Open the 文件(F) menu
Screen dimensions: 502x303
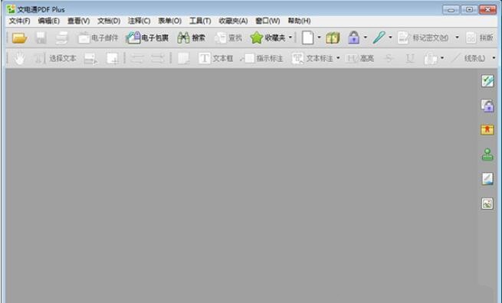click(x=19, y=21)
